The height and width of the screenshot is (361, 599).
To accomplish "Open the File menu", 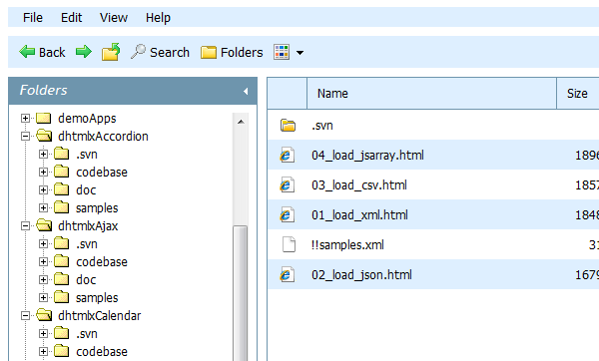I will click(33, 18).
